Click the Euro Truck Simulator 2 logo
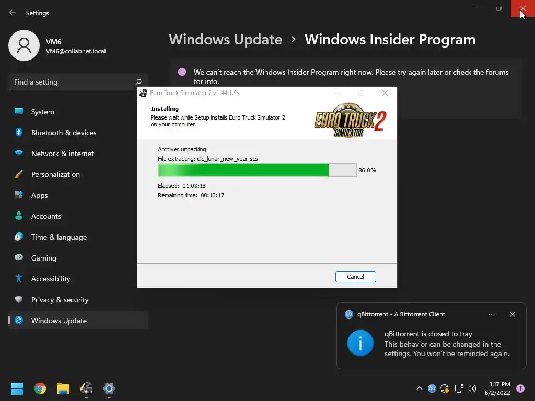535x401 pixels. pos(350,120)
